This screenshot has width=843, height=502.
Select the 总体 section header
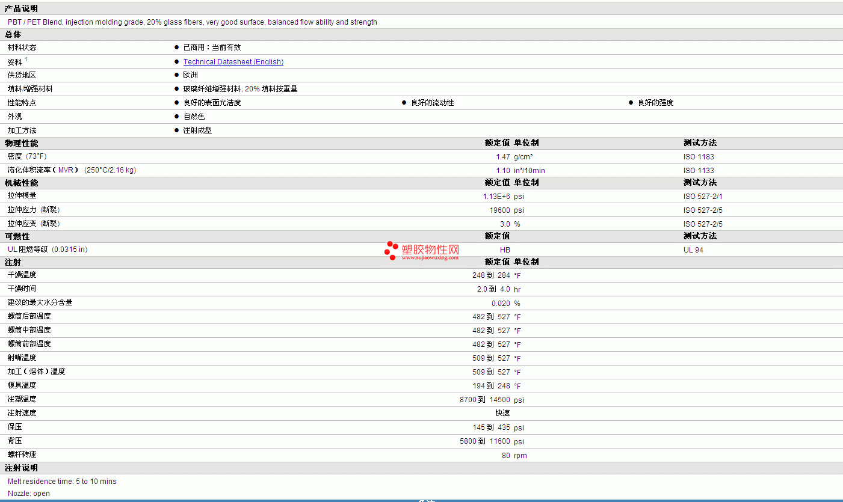pyautogui.click(x=13, y=34)
